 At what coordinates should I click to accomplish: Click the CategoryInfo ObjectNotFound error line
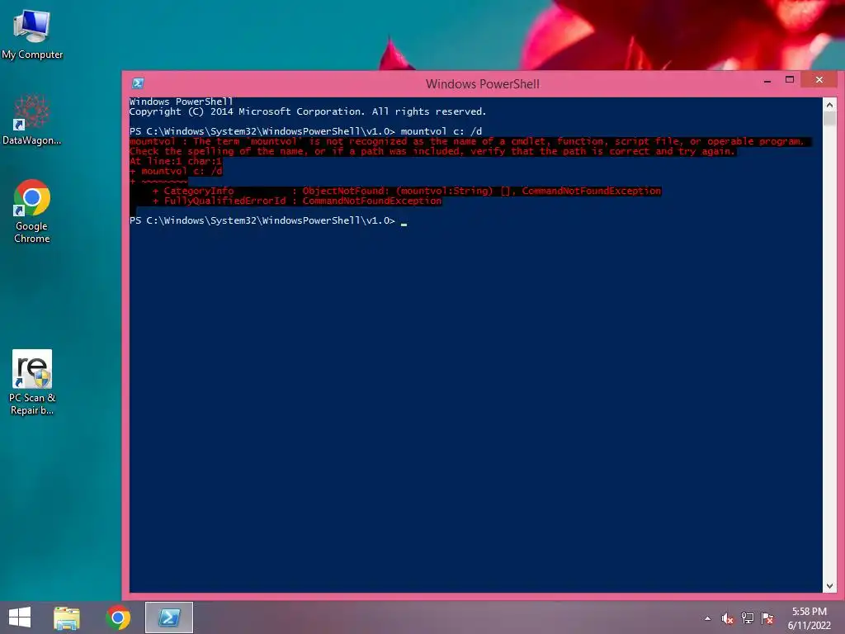coord(406,191)
